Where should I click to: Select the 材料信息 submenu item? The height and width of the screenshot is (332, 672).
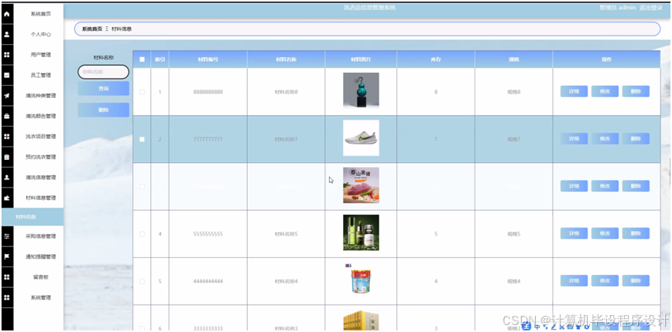click(33, 217)
